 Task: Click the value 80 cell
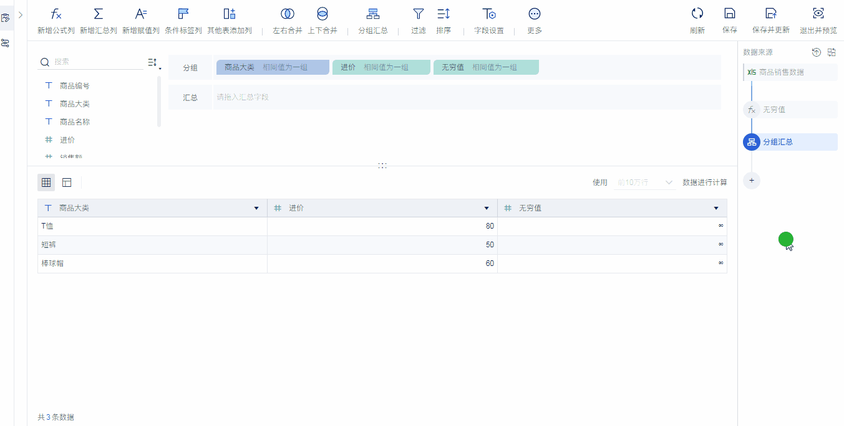coord(382,226)
